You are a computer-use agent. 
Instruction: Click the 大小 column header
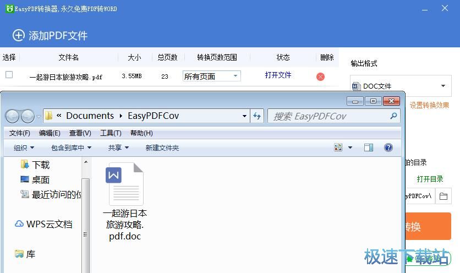point(134,57)
